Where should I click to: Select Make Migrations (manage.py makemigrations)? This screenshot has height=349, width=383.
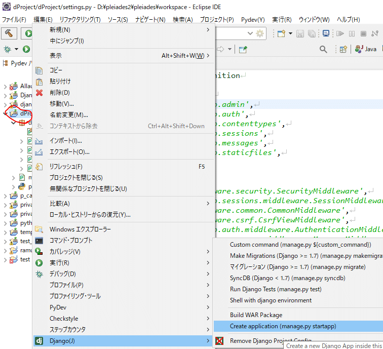(x=298, y=256)
